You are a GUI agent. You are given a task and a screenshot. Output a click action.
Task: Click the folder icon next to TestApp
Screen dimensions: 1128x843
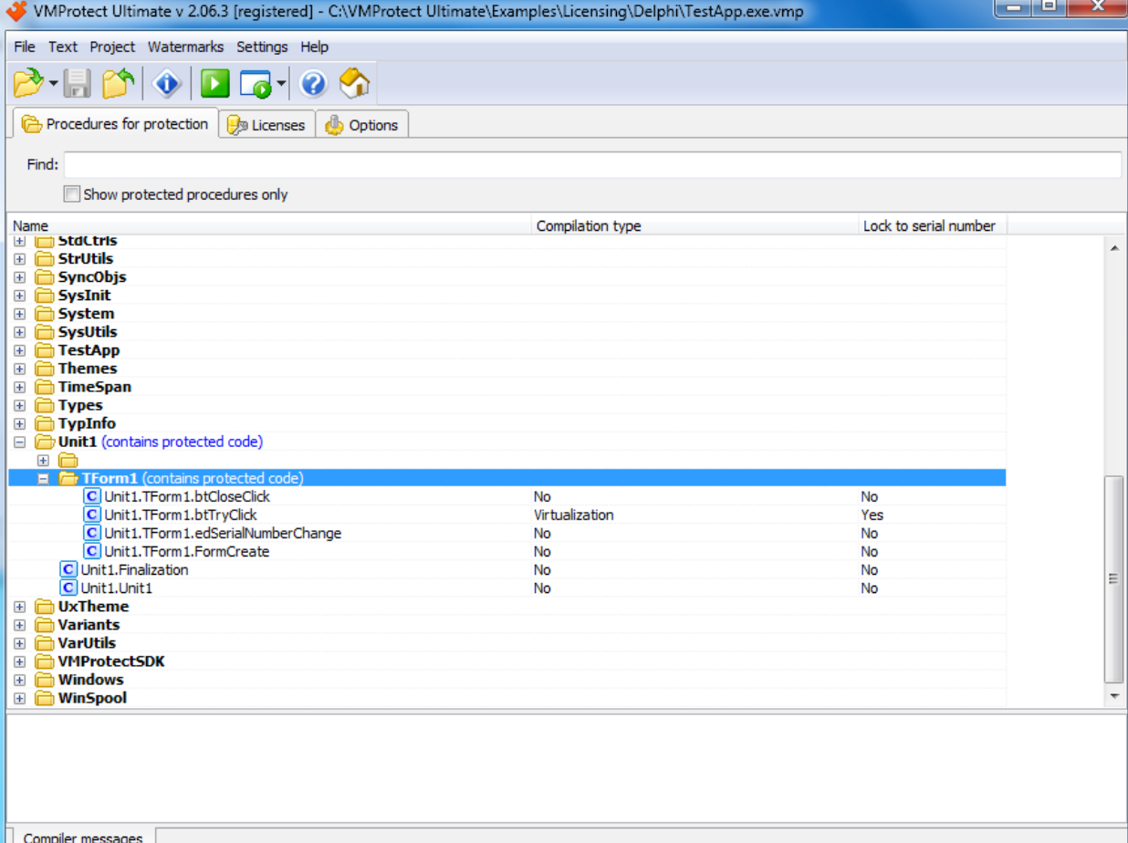[45, 350]
